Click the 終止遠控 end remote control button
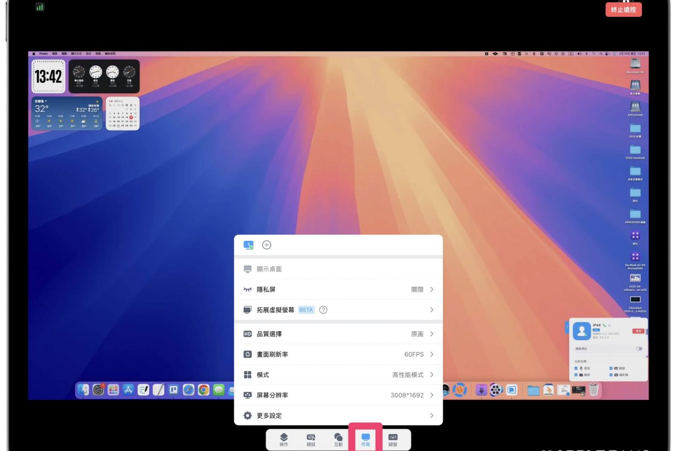This screenshot has height=451, width=677. (623, 10)
